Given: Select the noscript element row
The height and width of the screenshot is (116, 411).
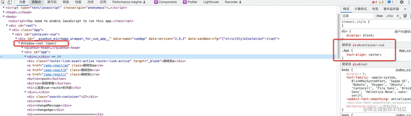Looking at the screenshot, I should pyautogui.click(x=71, y=21).
